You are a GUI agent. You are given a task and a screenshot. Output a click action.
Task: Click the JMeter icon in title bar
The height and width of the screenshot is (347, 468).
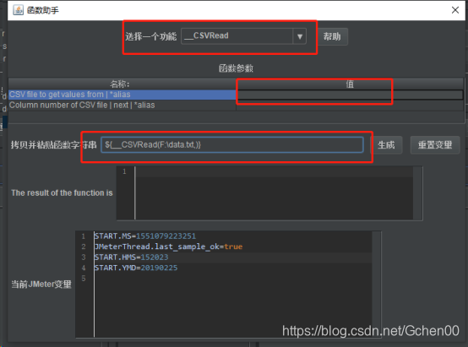pos(18,10)
